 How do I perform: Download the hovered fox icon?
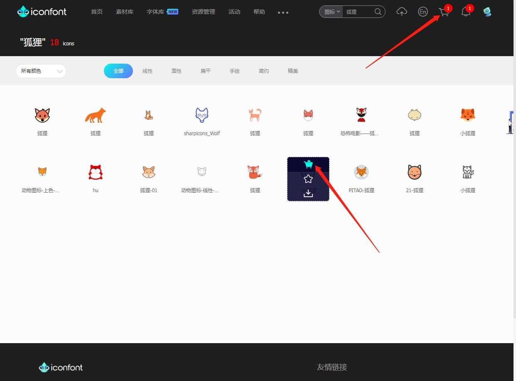[x=308, y=193]
